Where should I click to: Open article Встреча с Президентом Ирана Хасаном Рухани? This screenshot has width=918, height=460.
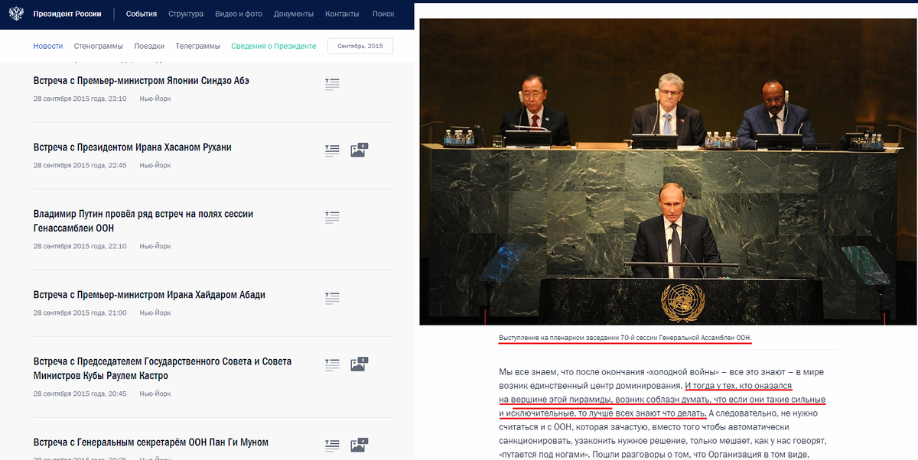pyautogui.click(x=132, y=147)
